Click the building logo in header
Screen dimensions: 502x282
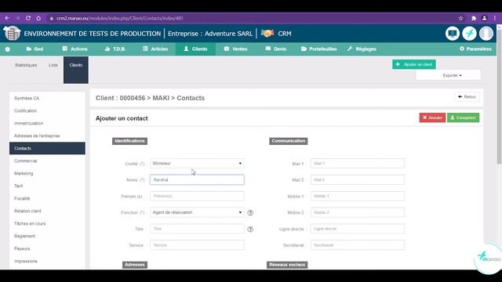click(x=12, y=33)
